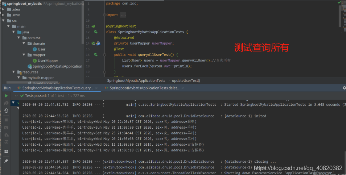Pin the current Run tab
The image size is (346, 175).
[6, 161]
